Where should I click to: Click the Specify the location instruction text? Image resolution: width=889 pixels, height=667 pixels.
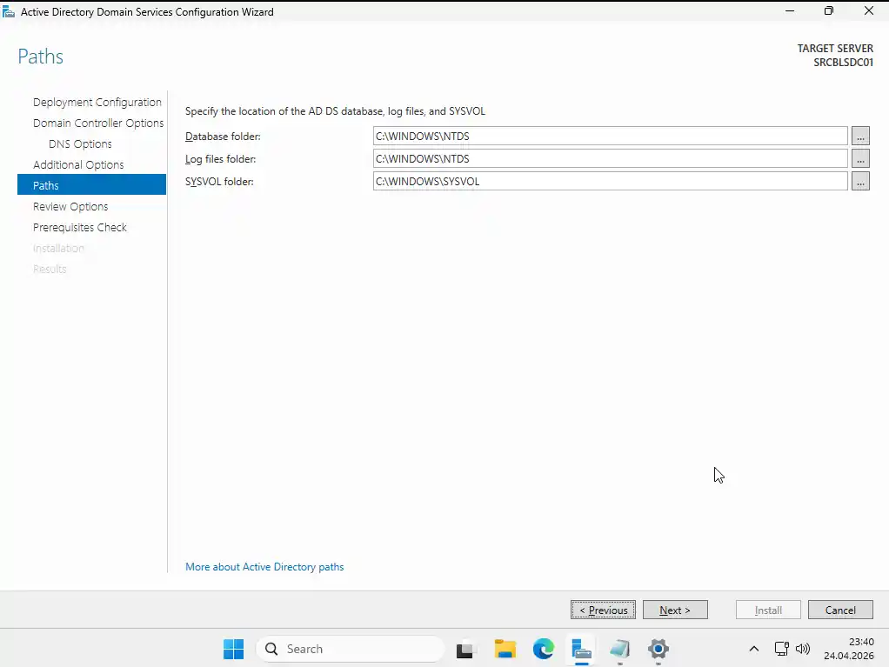click(335, 111)
